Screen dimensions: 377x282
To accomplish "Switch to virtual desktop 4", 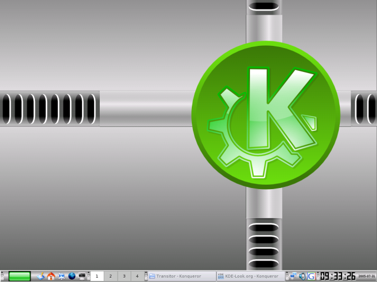I will click(x=137, y=276).
